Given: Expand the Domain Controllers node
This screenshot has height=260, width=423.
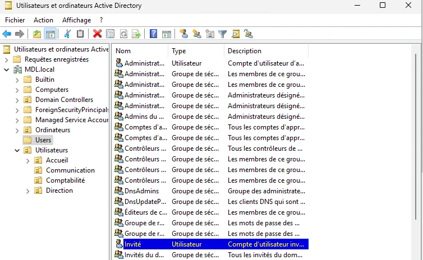Looking at the screenshot, I should (17, 100).
